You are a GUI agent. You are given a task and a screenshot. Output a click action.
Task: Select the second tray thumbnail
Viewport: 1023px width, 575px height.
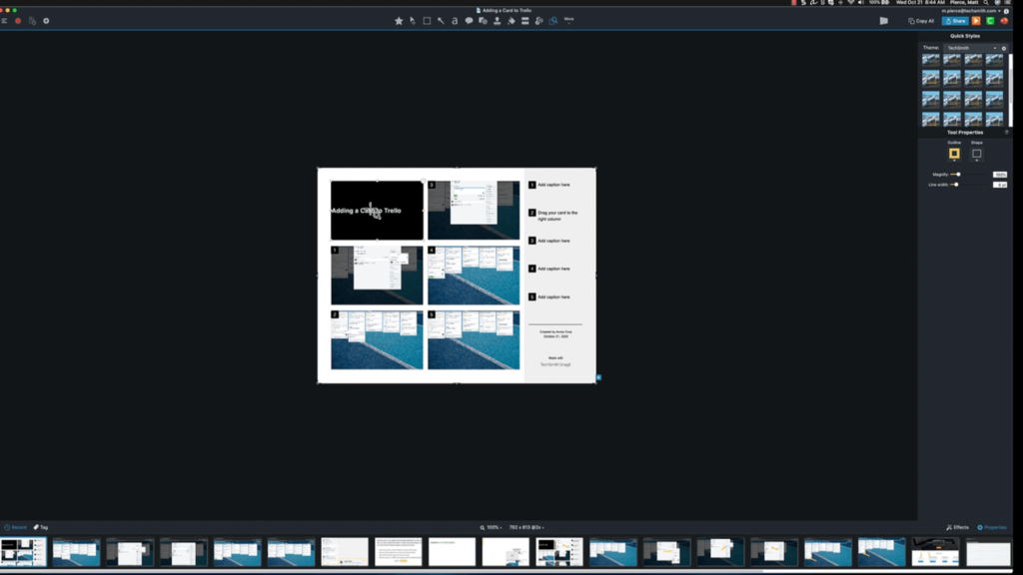click(x=76, y=552)
